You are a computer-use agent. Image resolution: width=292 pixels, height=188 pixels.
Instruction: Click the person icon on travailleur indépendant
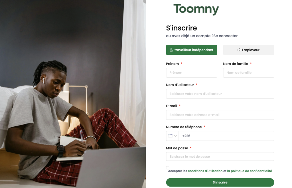point(171,50)
